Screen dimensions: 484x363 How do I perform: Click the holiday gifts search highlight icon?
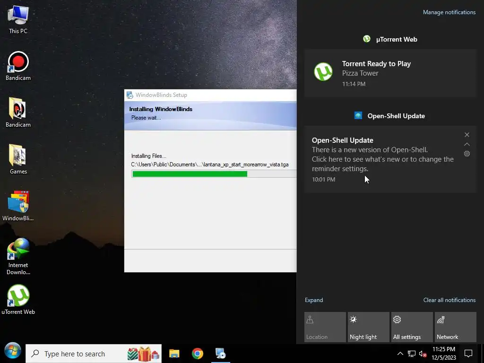[x=144, y=354]
